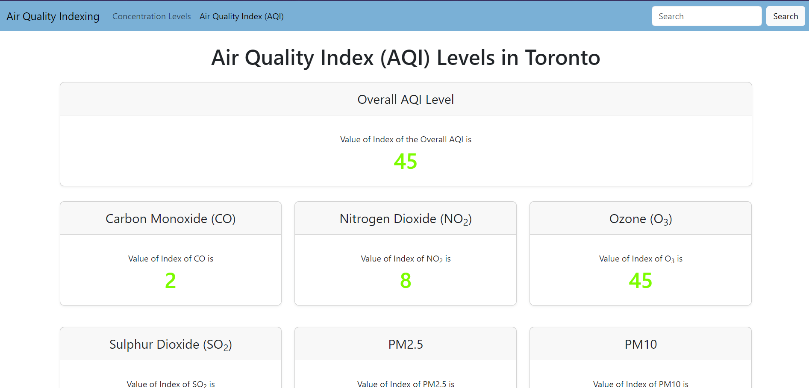Open the Air Quality Indexing brand link
Image resolution: width=809 pixels, height=388 pixels.
click(x=53, y=16)
